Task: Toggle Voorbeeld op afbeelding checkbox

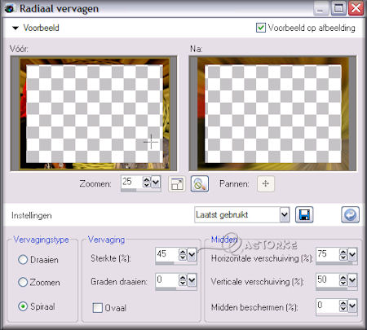Action: [x=261, y=28]
